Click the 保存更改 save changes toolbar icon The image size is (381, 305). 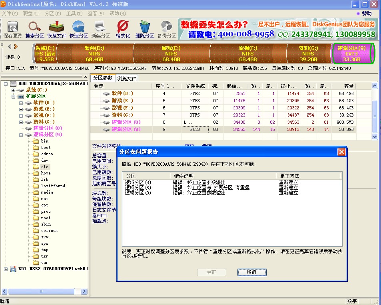pyautogui.click(x=13, y=30)
